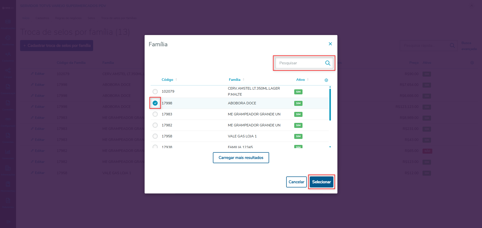Click CERV.AMSTEL LT.350ML.LAGER P.MALTE in dialog
482x228 pixels.
pos(254,91)
